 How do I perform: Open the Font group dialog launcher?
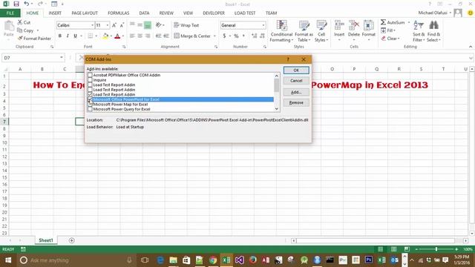124,47
